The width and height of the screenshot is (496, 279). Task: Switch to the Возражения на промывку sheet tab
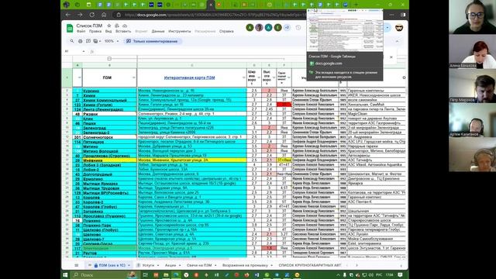coord(245,265)
